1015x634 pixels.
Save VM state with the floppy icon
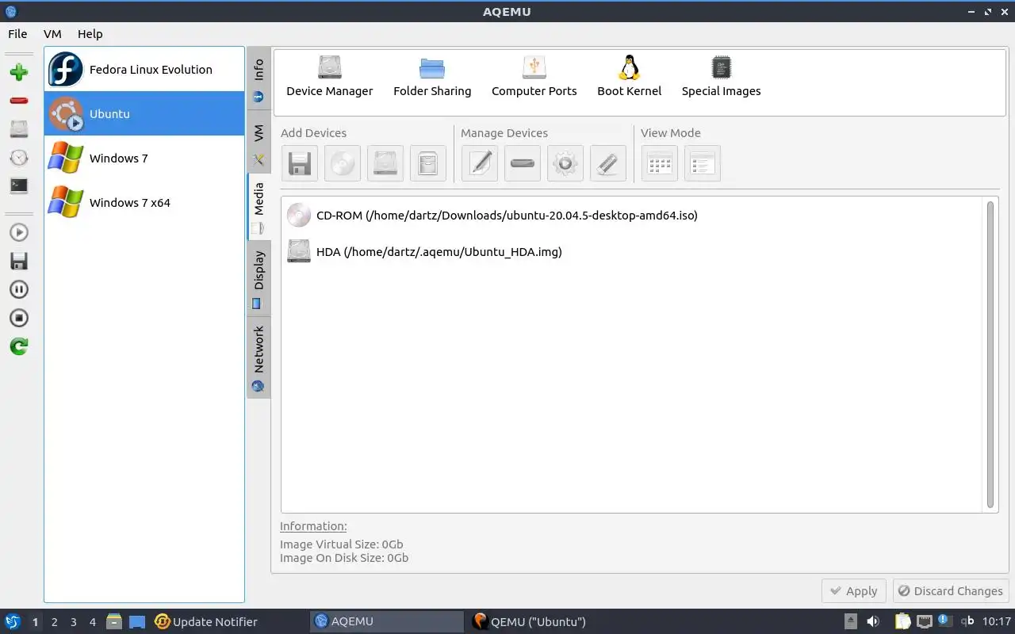pyautogui.click(x=19, y=261)
